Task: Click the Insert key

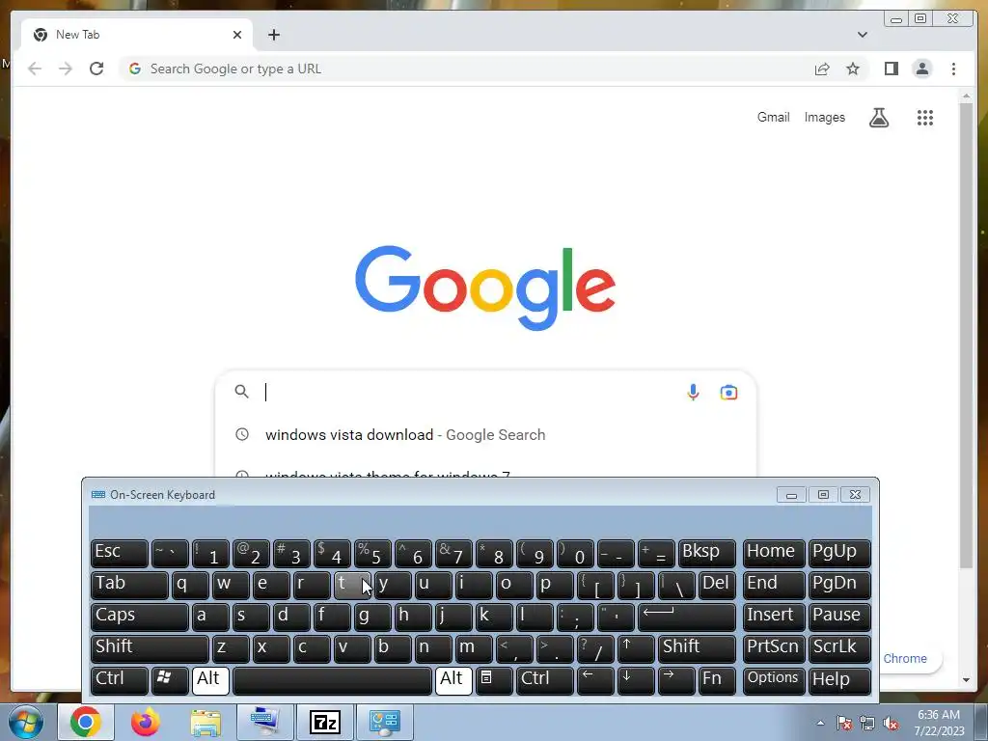Action: coord(774,617)
